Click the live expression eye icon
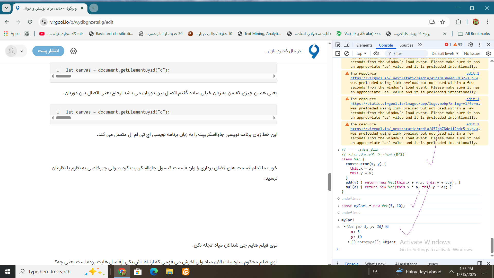The image size is (494, 278). (376, 53)
